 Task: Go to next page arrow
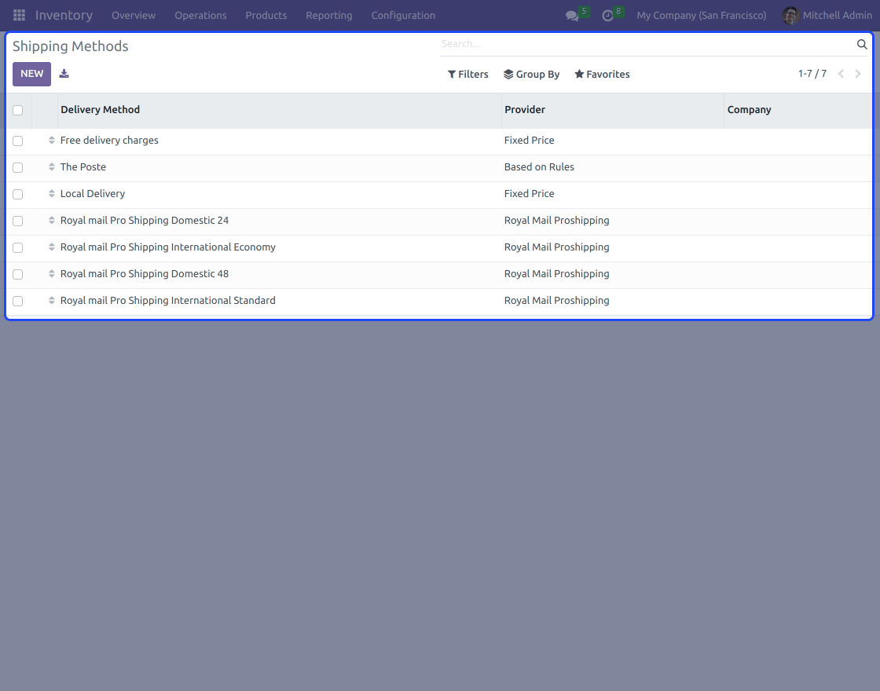pos(857,74)
